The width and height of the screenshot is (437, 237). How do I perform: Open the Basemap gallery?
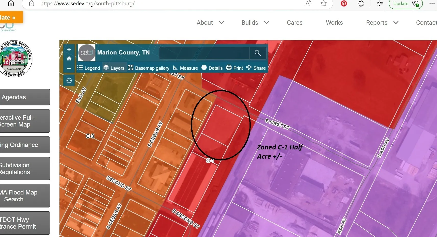(148, 68)
